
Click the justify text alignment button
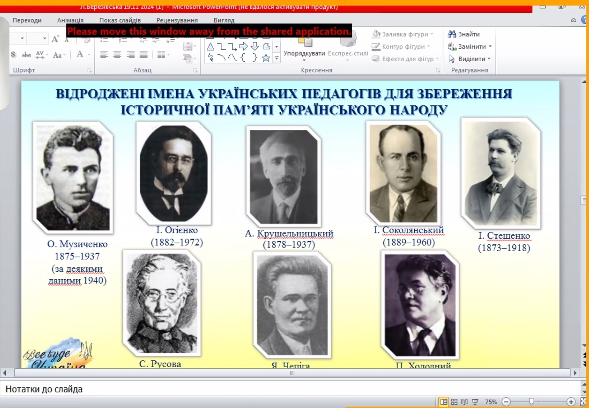pyautogui.click(x=143, y=55)
